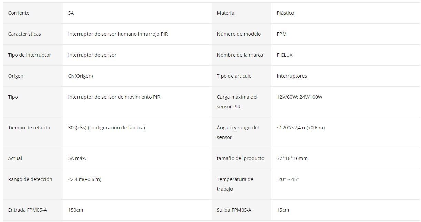Select the "Interruptor de sensor de movimiento PIR" value
Image resolution: width=421 pixels, height=222 pixels.
pos(114,97)
